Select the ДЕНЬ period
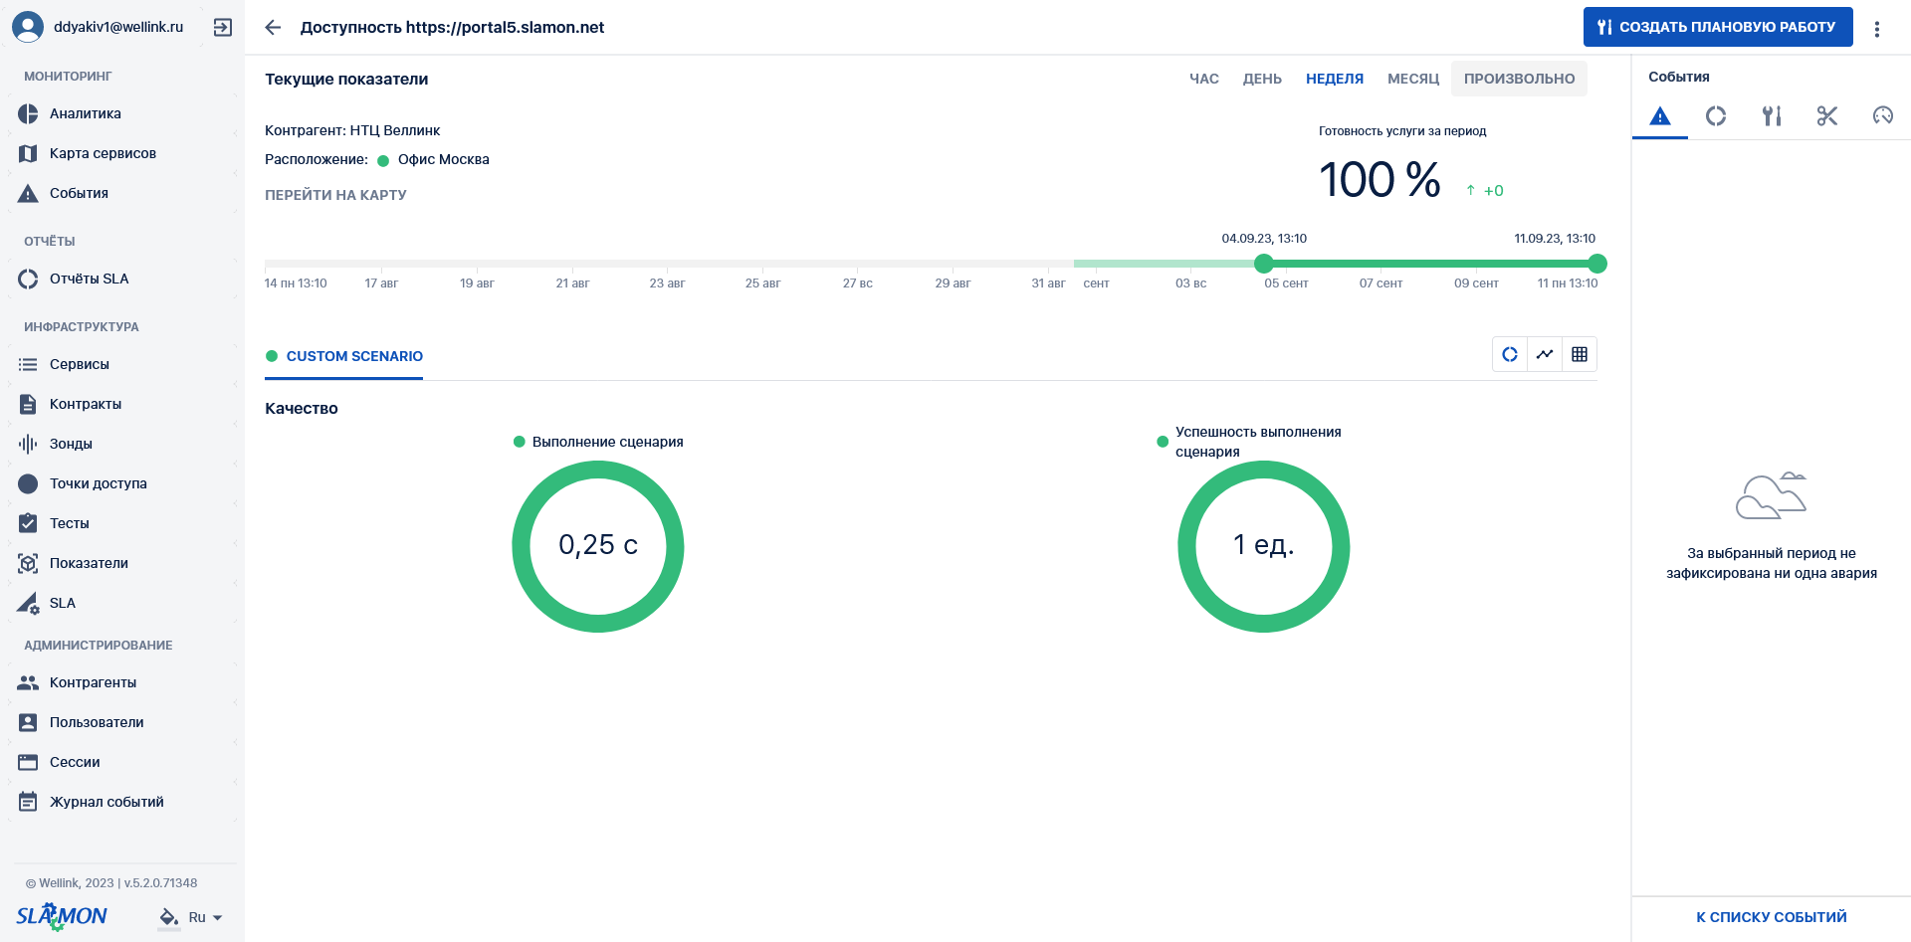 (1262, 79)
